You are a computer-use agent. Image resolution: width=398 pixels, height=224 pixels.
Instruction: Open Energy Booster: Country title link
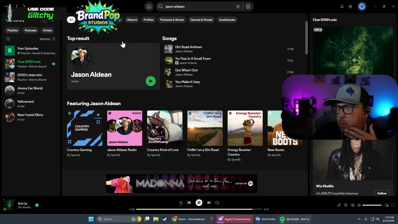[x=239, y=152]
